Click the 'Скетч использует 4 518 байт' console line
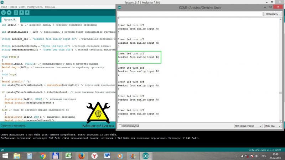Image resolution: width=285 pixels, height=160 pixels. tap(59, 135)
